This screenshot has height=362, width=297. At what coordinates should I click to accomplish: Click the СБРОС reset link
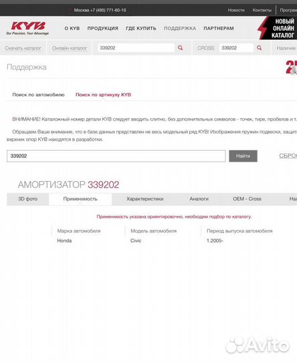point(288,156)
